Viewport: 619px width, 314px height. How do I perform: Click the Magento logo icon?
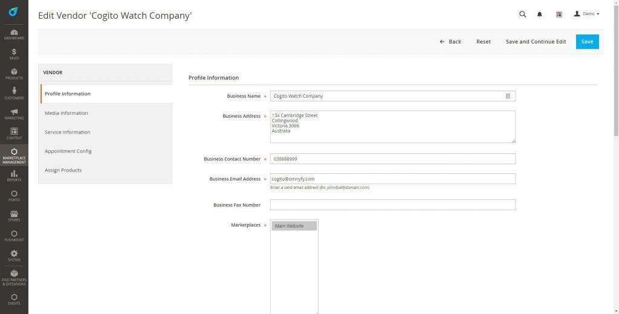tap(13, 11)
